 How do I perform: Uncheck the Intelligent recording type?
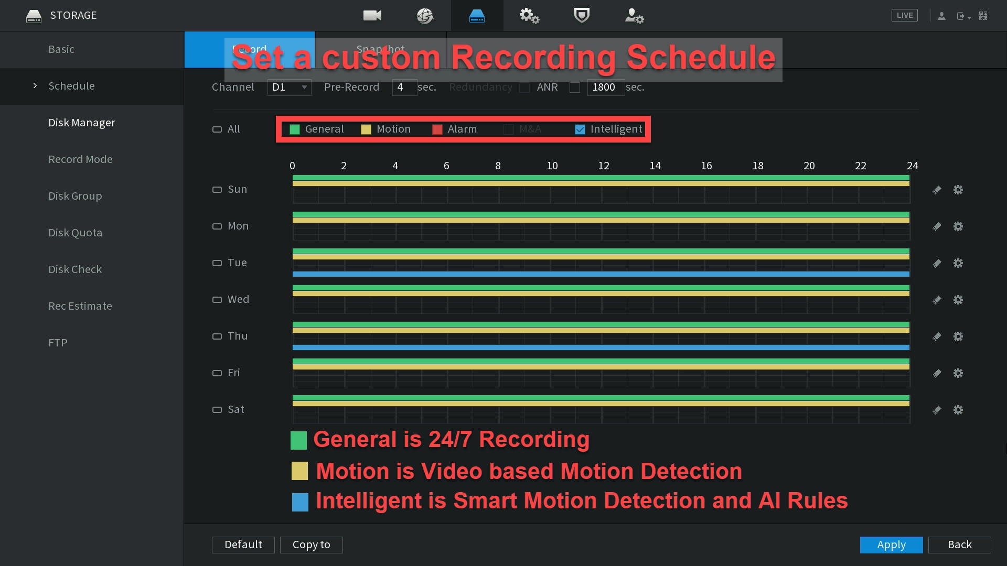580,129
